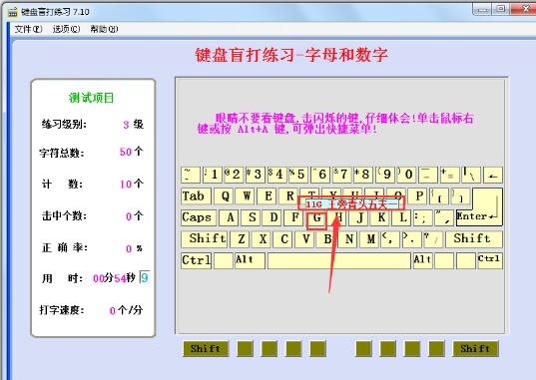Click the cyan seconds counter box
This screenshot has width=536, height=380.
click(x=145, y=277)
